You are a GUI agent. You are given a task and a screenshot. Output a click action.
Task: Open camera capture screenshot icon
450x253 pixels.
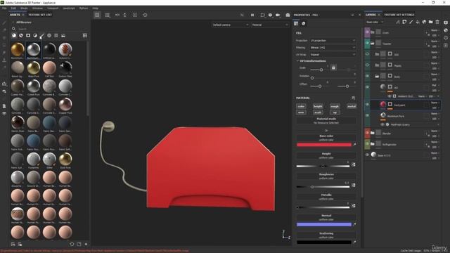coord(288,15)
